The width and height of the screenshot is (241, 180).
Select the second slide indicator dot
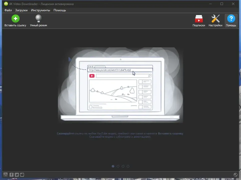click(x=118, y=166)
